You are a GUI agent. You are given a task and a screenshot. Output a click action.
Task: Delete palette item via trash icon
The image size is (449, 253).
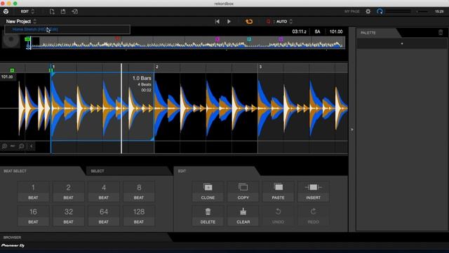[441, 32]
